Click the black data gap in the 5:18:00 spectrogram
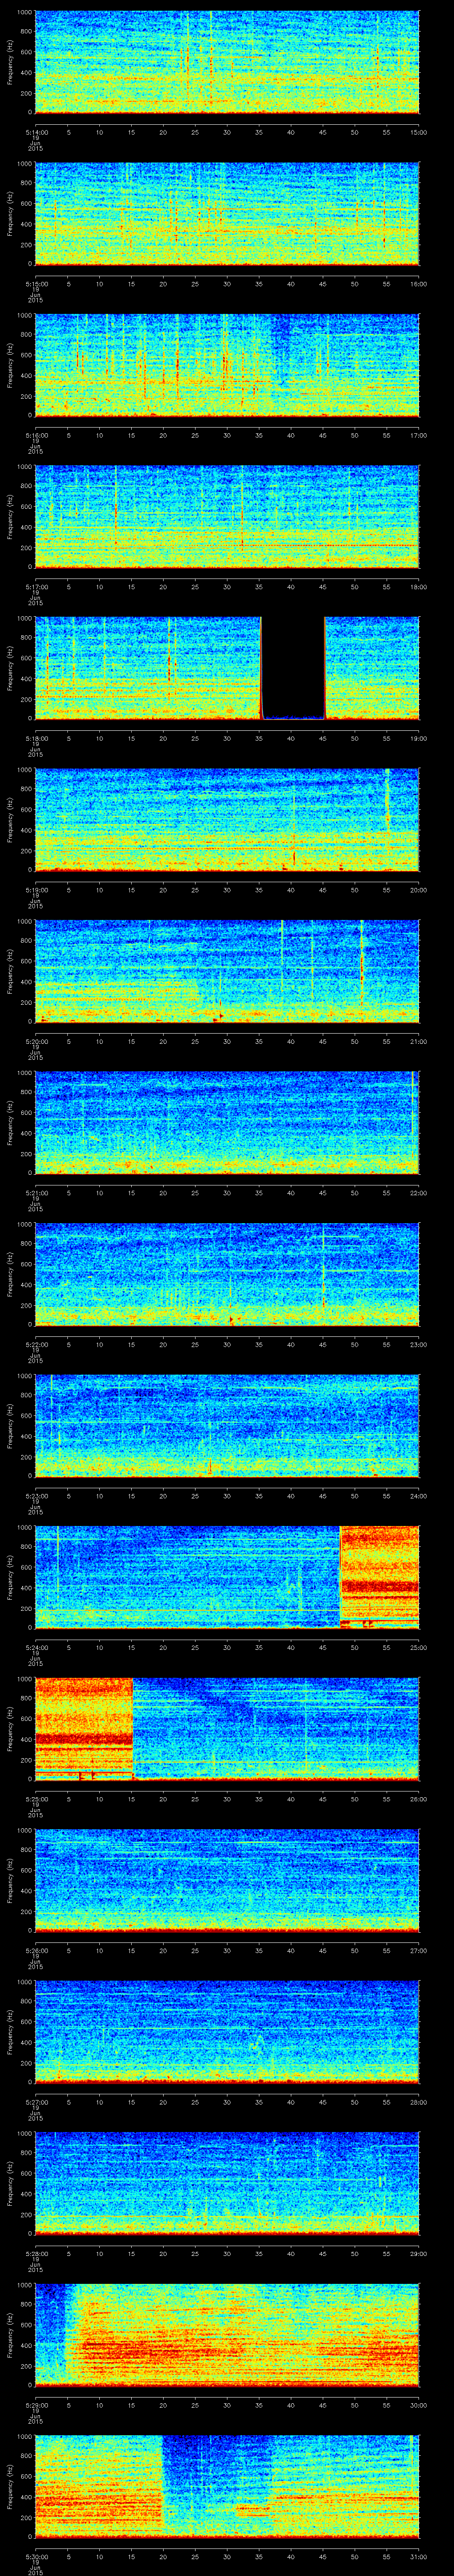 click(x=294, y=668)
